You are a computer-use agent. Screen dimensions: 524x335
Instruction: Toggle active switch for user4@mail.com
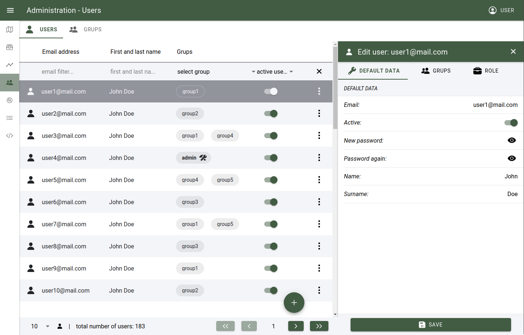(x=271, y=158)
